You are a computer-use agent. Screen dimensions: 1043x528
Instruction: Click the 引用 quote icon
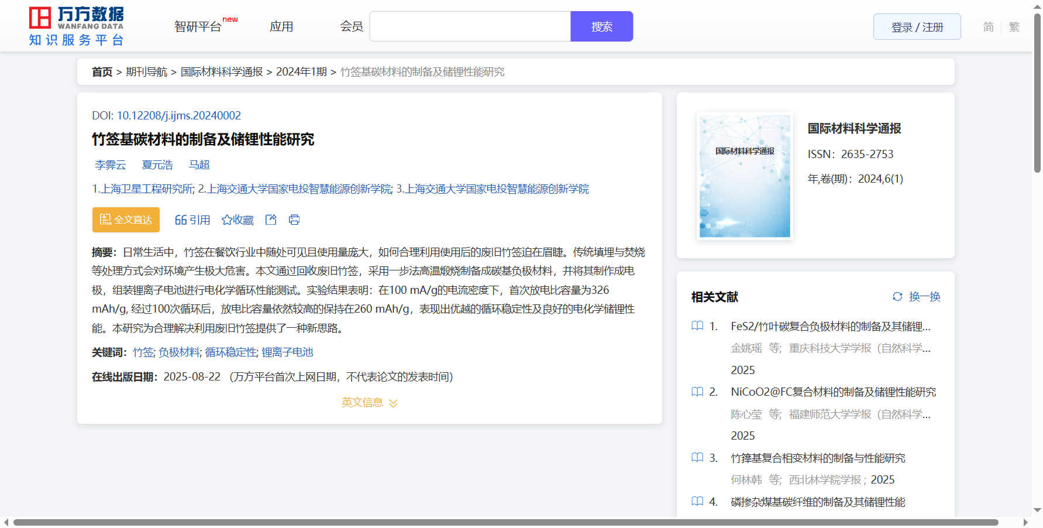point(181,220)
